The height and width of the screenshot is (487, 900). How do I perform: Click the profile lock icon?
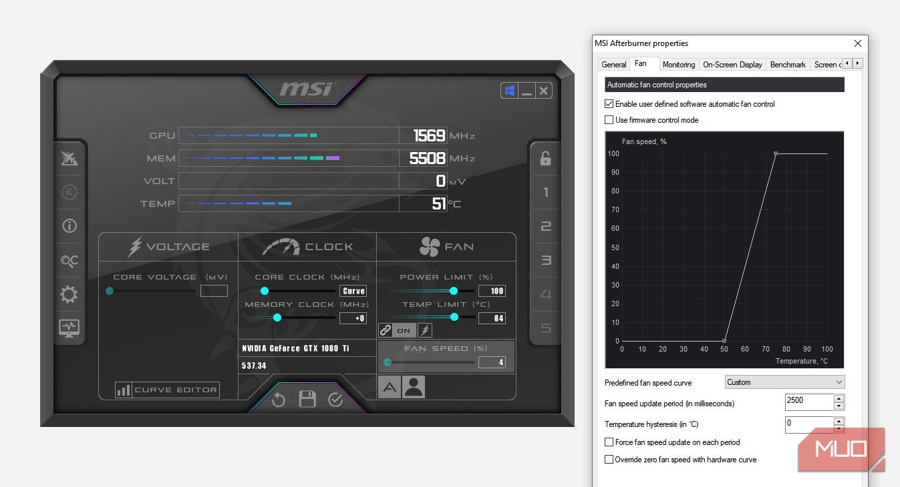tap(545, 158)
